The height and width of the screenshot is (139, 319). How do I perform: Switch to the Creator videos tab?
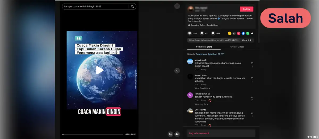coord(237,47)
